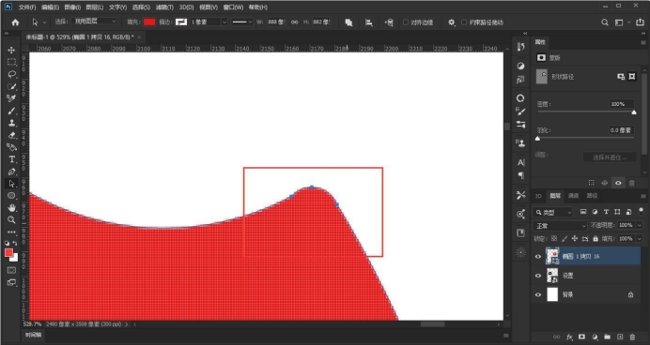Enable the 约束路径拖动 checkbox

pos(464,22)
